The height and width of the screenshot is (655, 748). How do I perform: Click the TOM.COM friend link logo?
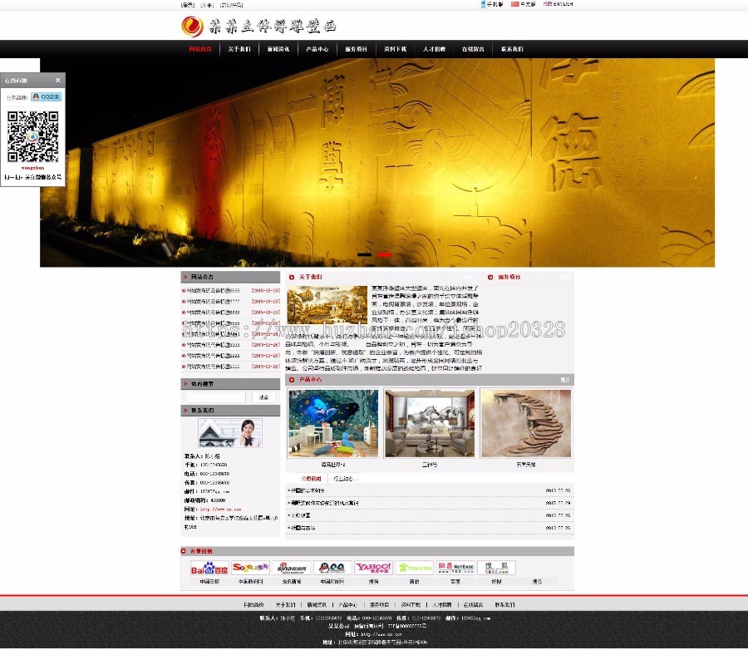[x=415, y=568]
